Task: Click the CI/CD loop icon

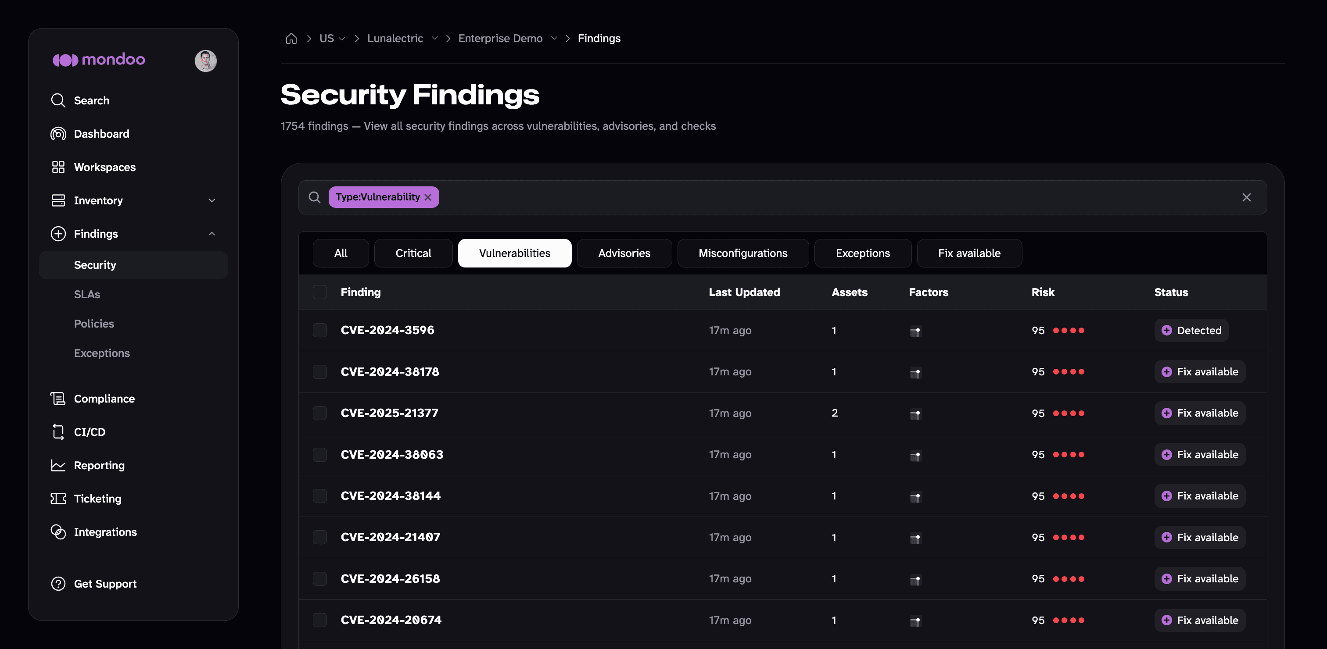Action: [58, 432]
